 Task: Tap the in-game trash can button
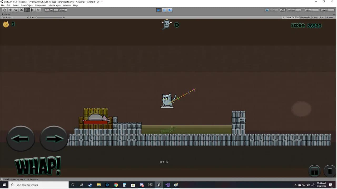tap(314, 171)
